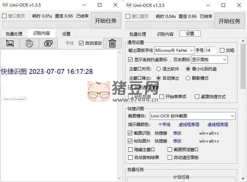The height and width of the screenshot is (182, 247).
Task: Clear results with the trash can icon
Action: click(112, 43)
